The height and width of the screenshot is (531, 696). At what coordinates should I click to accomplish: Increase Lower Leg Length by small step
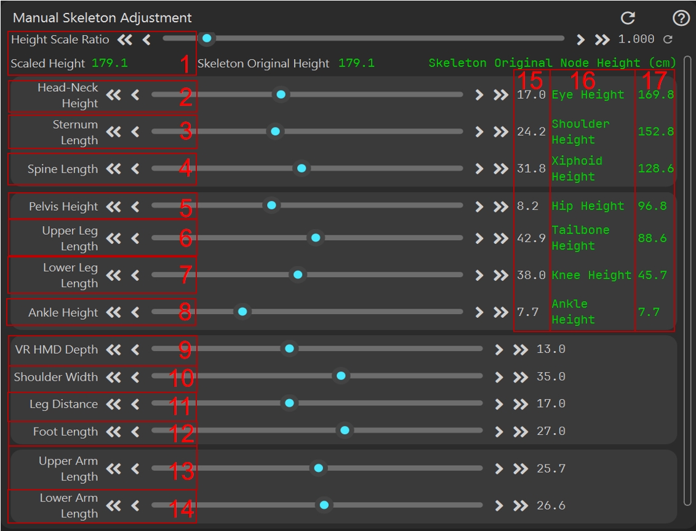click(x=479, y=275)
